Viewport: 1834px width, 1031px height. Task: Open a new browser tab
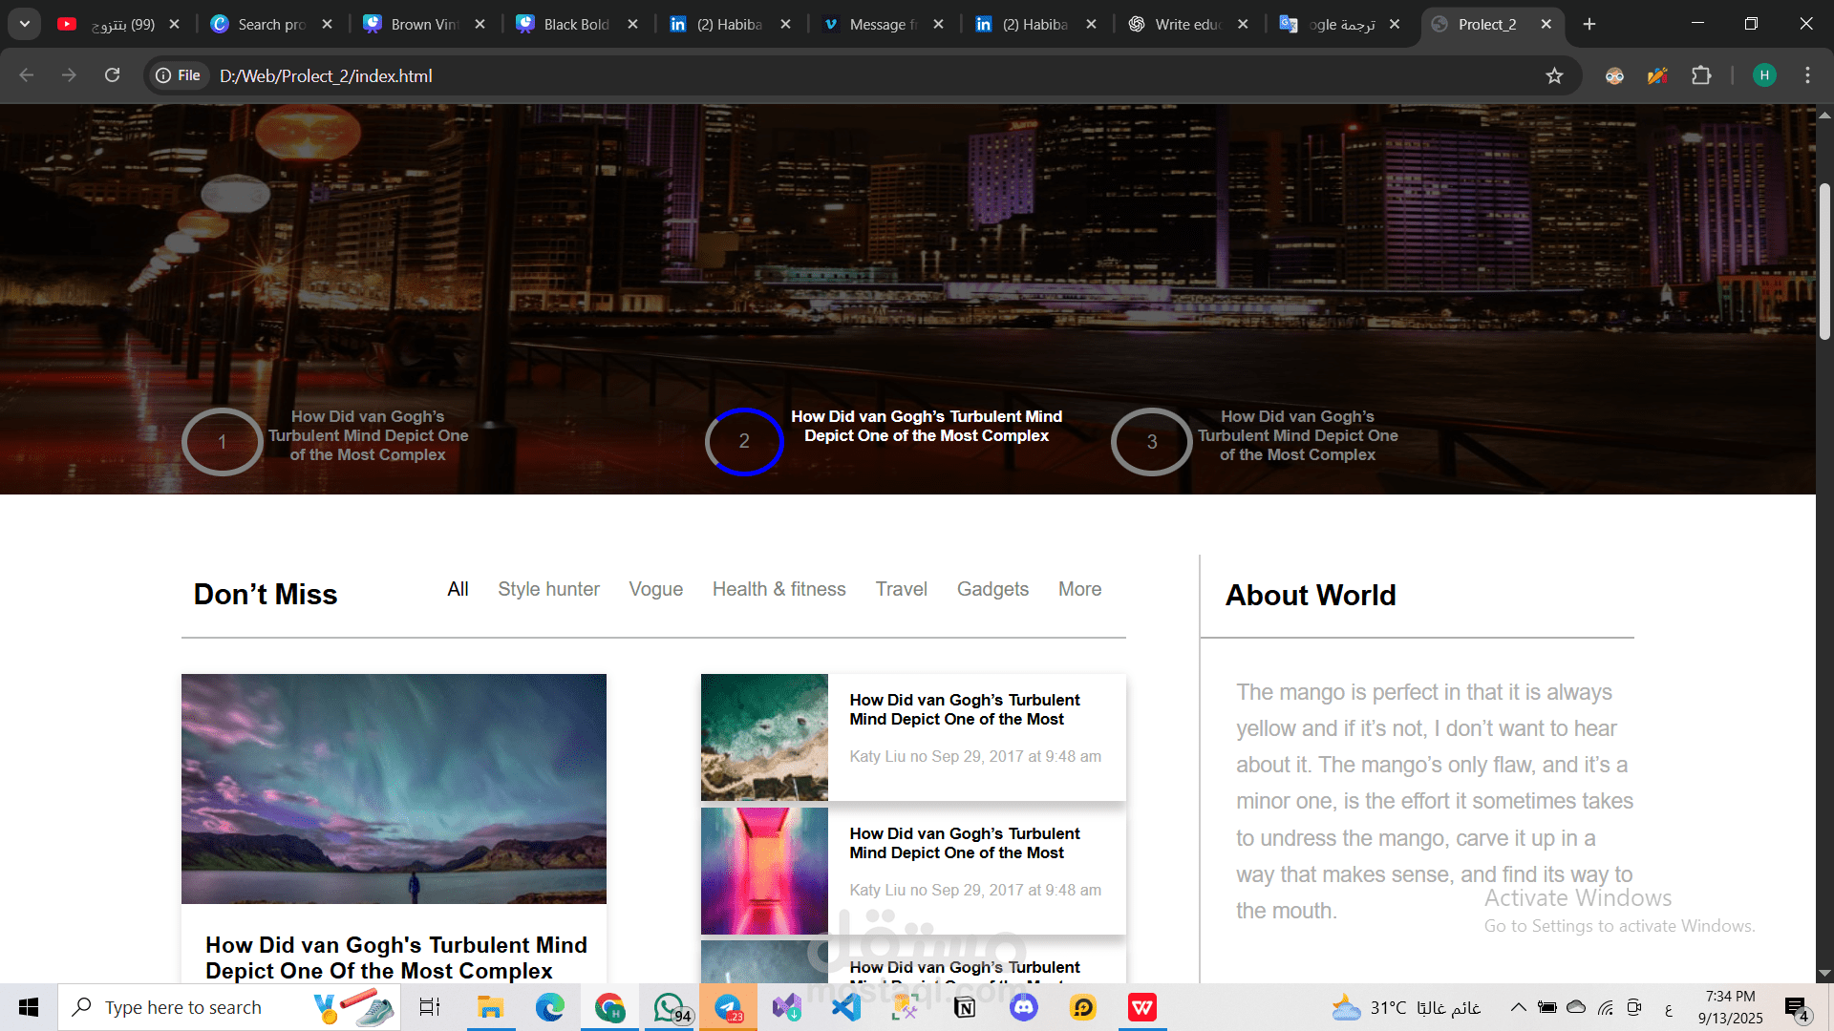[x=1589, y=24]
